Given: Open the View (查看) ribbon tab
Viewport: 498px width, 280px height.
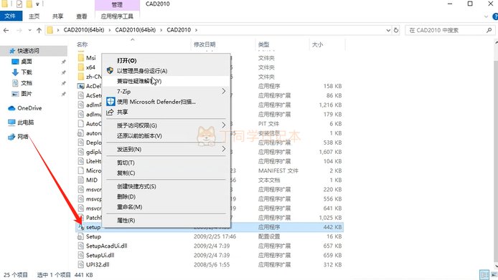Looking at the screenshot, I should pyautogui.click(x=82, y=16).
